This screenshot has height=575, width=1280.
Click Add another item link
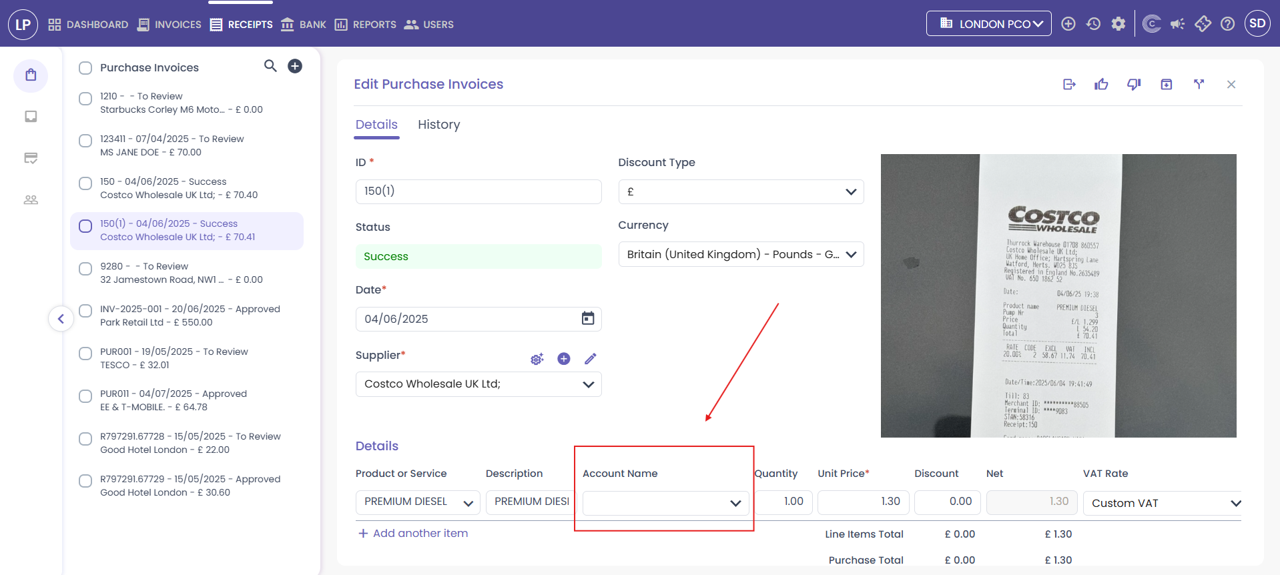[x=413, y=533]
